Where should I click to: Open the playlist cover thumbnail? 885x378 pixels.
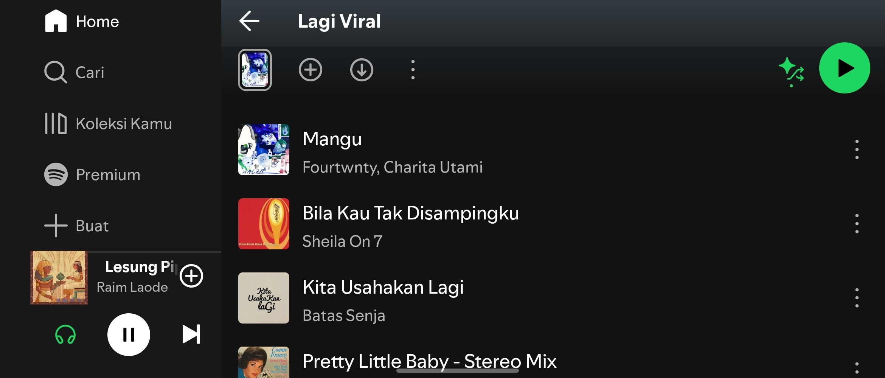255,70
